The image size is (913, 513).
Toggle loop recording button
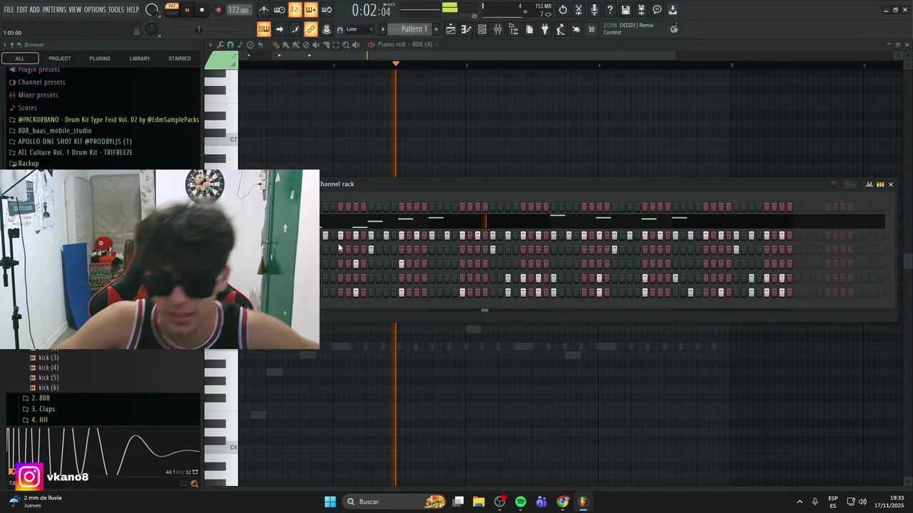(x=327, y=10)
